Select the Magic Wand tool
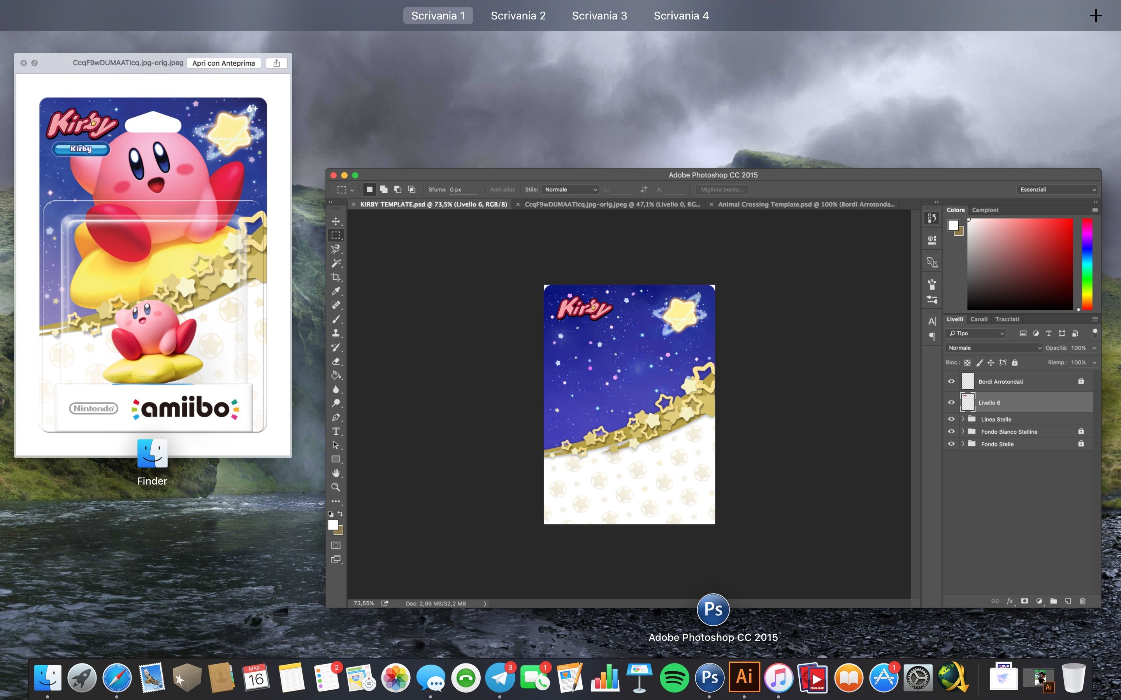 [x=336, y=263]
